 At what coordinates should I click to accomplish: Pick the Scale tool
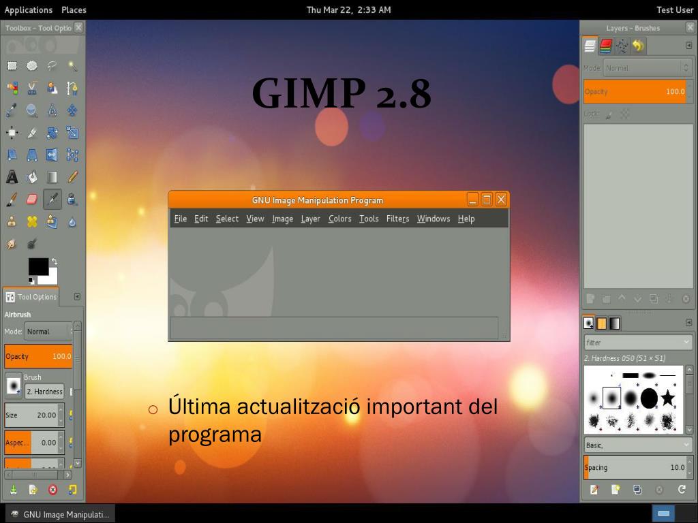[x=72, y=133]
